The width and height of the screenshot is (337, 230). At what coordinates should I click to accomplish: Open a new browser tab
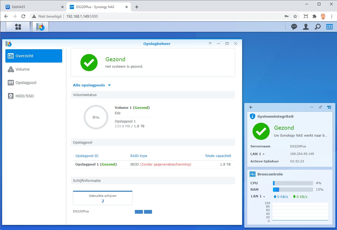click(x=137, y=7)
